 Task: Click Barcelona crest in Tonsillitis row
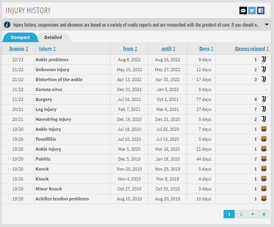(264, 139)
